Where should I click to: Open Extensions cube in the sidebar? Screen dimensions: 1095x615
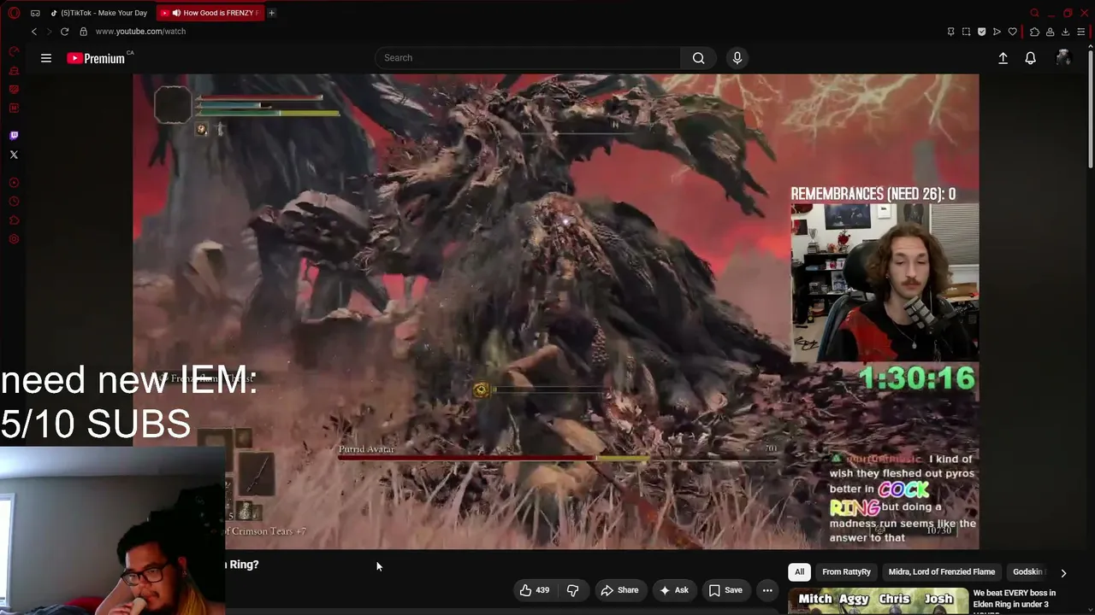[14, 220]
